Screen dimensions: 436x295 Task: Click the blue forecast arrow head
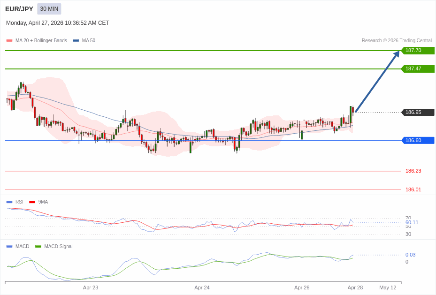397,54
